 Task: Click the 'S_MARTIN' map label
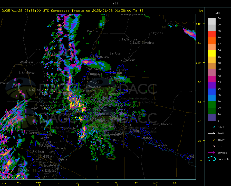[106, 114]
